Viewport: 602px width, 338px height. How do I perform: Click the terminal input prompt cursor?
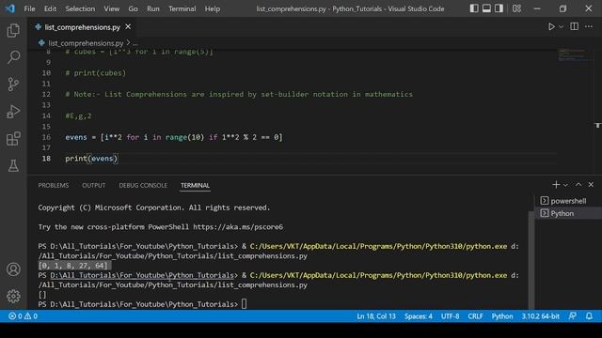pos(245,304)
